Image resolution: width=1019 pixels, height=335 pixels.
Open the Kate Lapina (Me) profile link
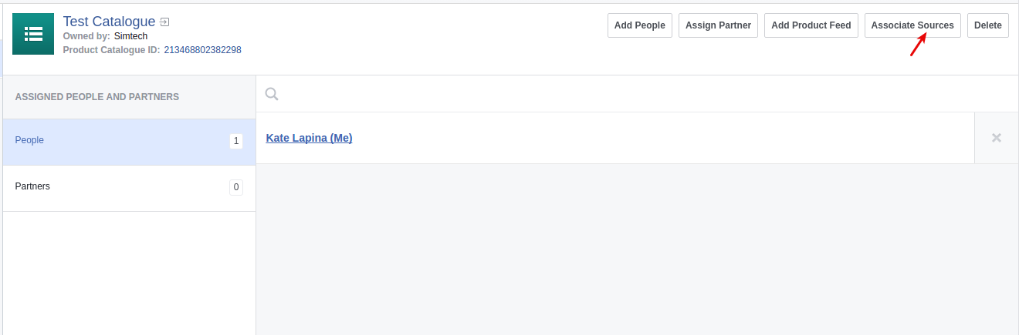pos(309,138)
